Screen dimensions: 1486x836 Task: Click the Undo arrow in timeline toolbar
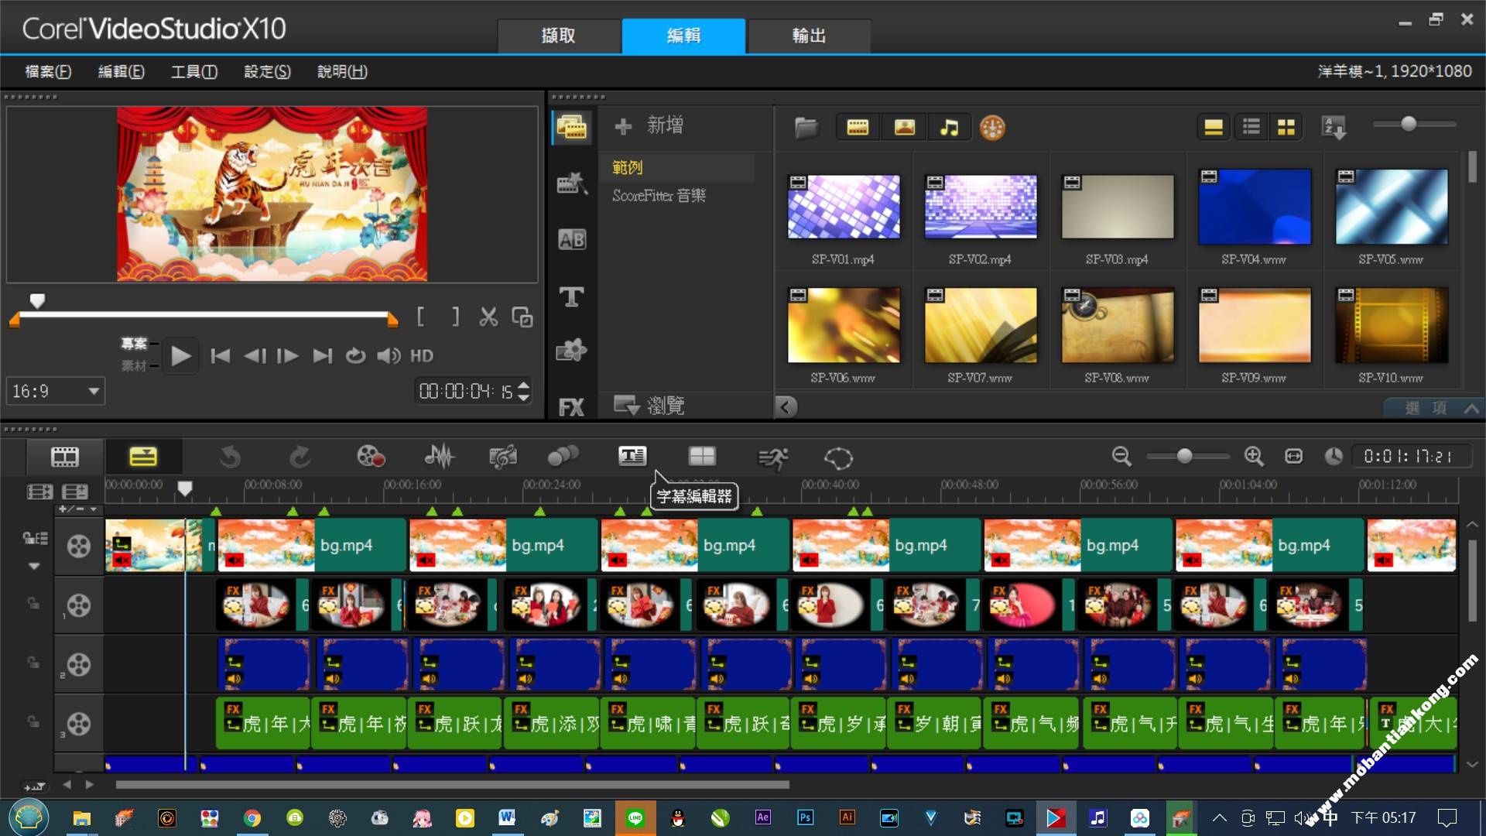coord(230,457)
